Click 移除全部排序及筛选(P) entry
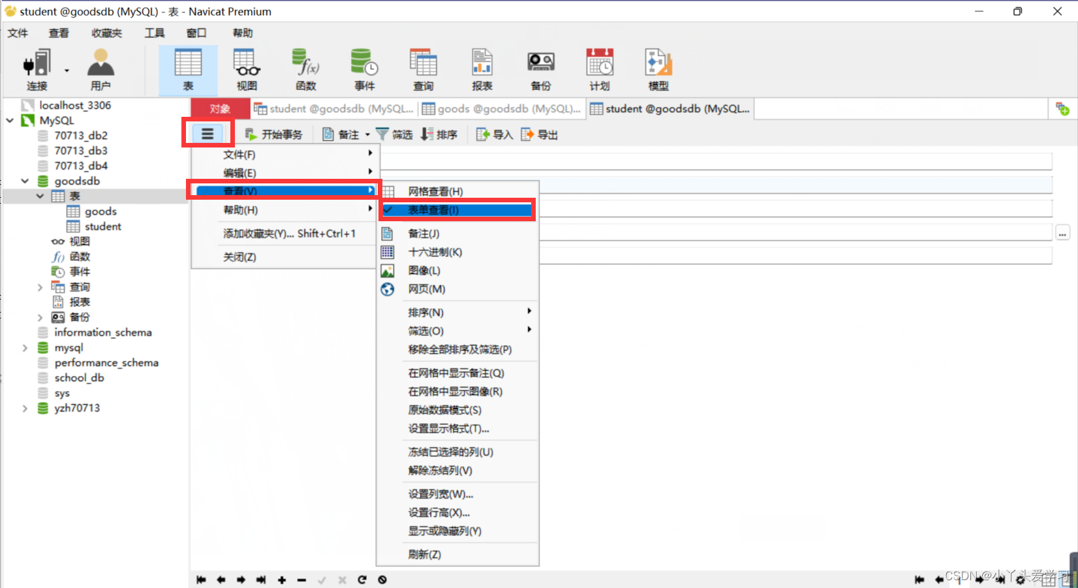 [457, 350]
